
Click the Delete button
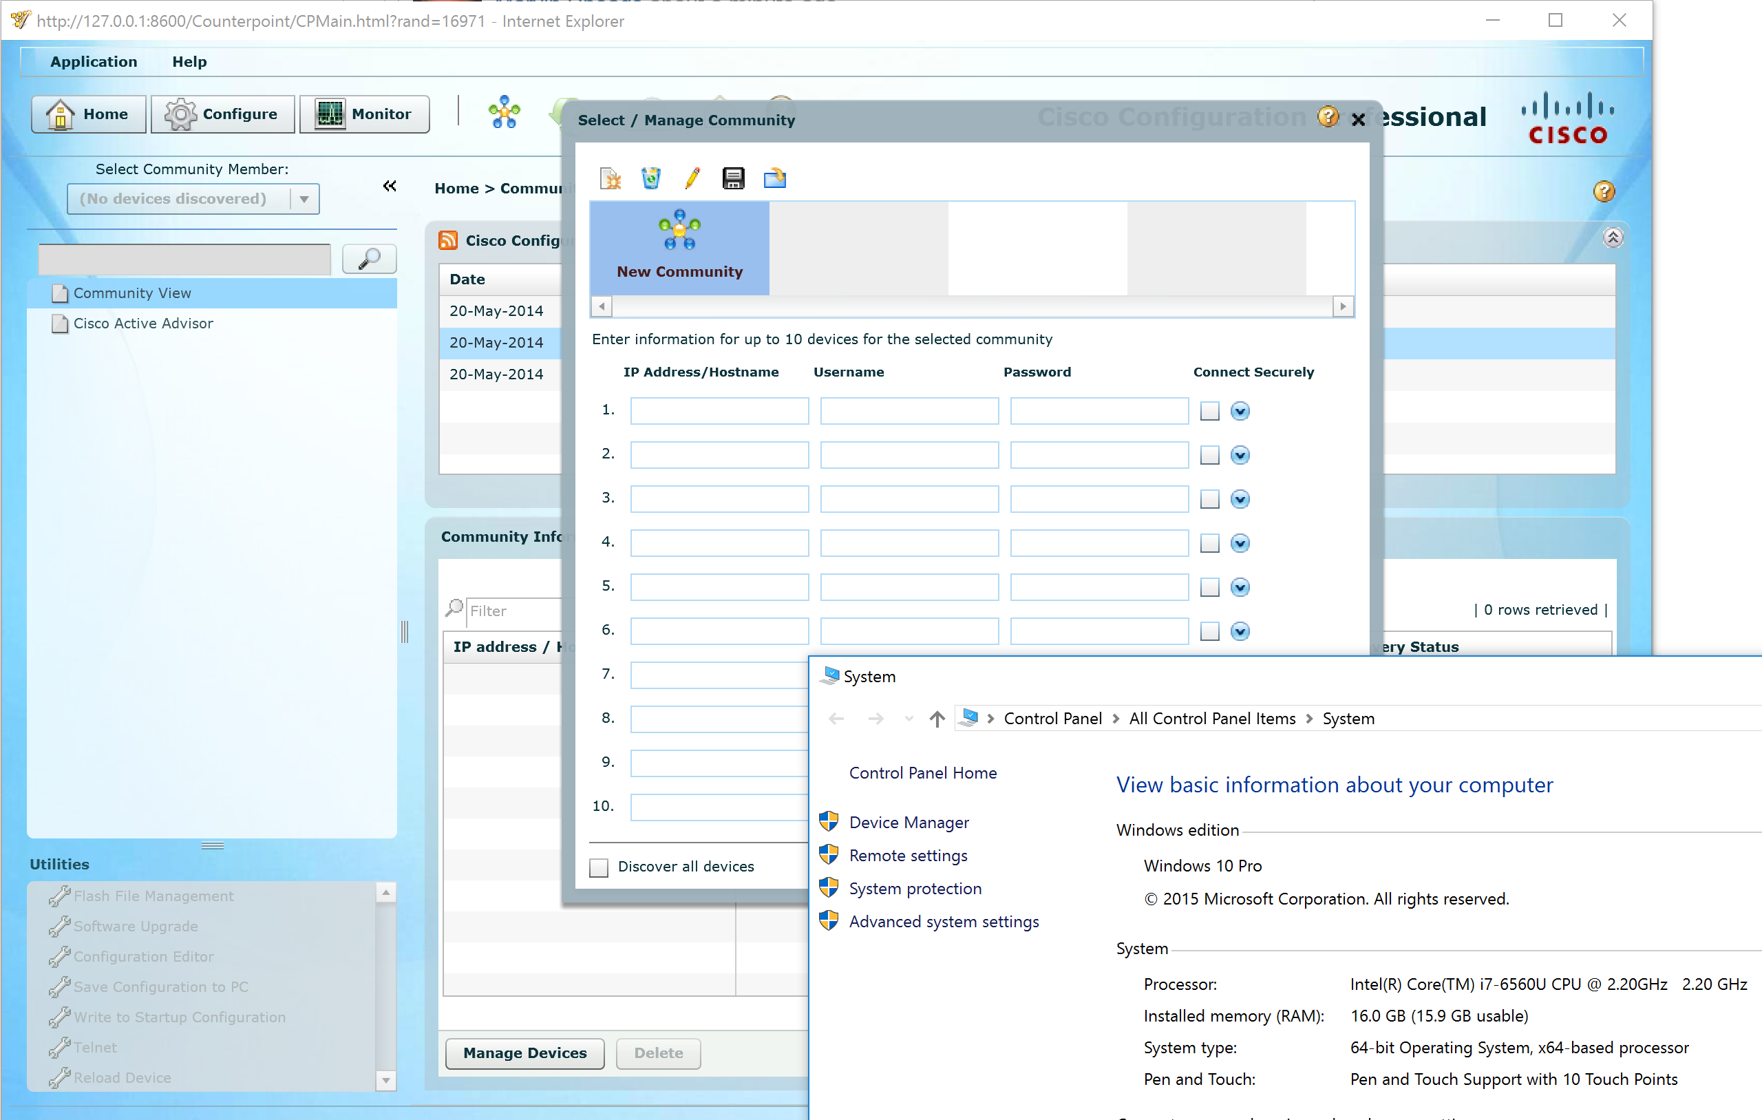[x=658, y=1053]
